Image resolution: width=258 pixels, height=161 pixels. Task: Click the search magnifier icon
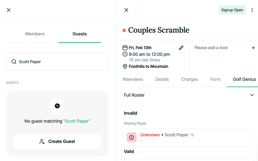tap(14, 62)
